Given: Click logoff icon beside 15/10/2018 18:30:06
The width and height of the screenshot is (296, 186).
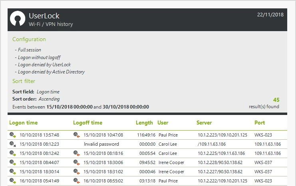Looking at the screenshot, I should [76, 163].
